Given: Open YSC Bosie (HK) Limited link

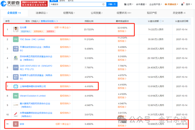Looking at the screenshot, I should pyautogui.click(x=32, y=39).
